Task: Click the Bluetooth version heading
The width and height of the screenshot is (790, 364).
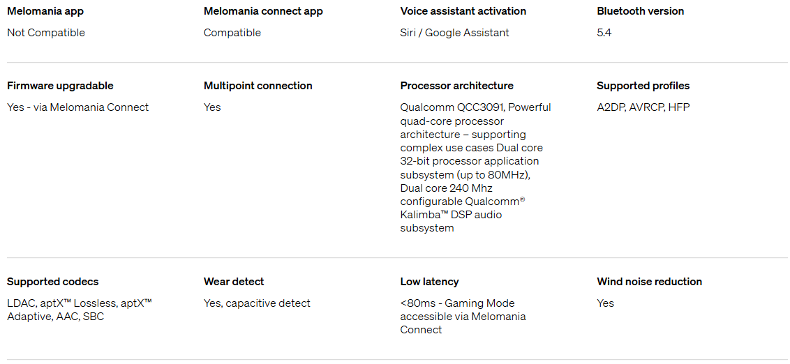Action: click(640, 11)
